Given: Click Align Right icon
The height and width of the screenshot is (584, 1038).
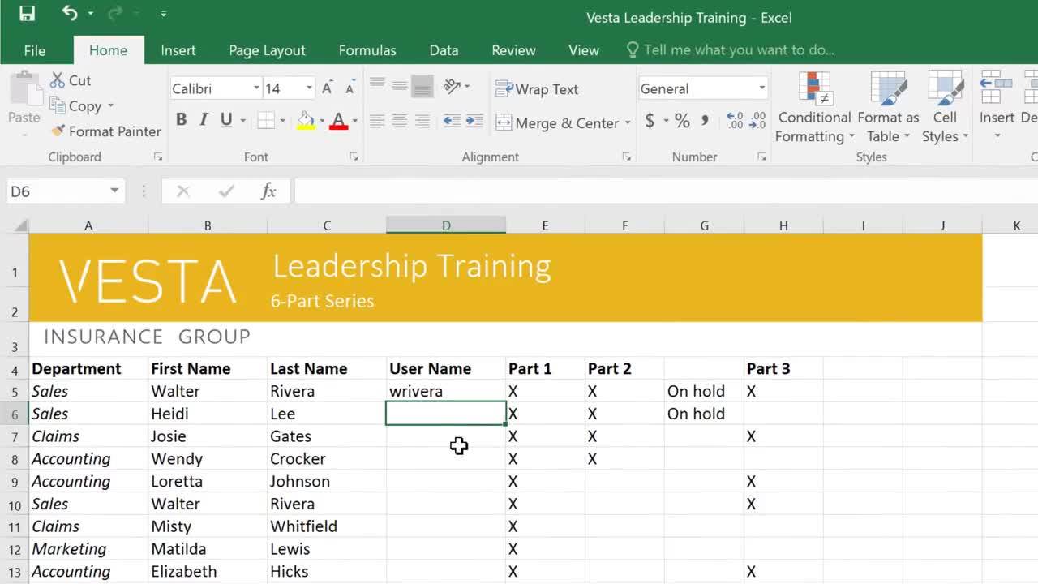Looking at the screenshot, I should click(422, 121).
